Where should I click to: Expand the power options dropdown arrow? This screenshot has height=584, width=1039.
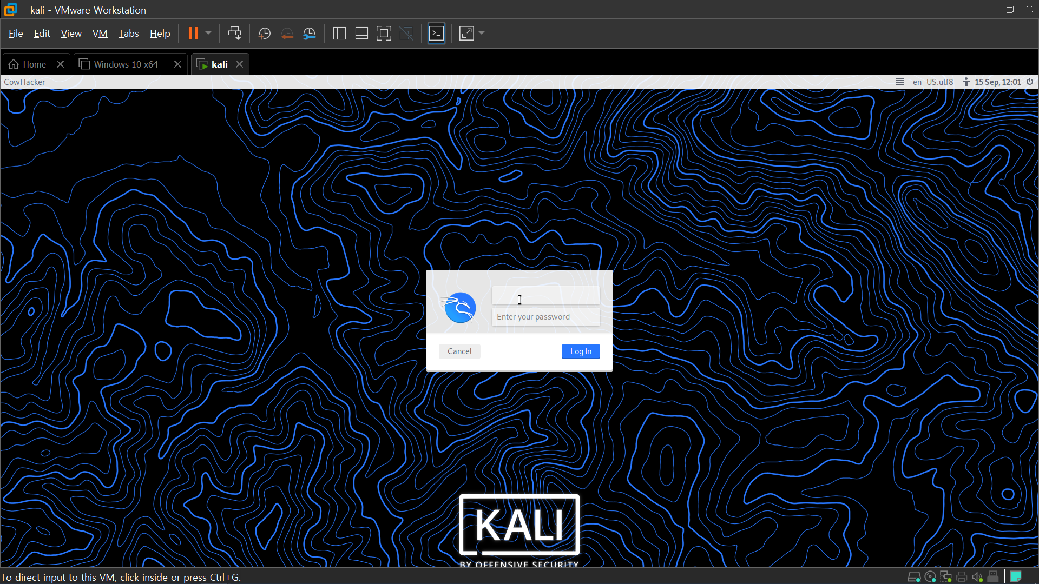click(208, 34)
